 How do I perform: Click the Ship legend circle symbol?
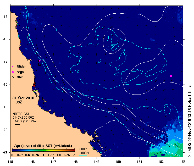click(13, 78)
